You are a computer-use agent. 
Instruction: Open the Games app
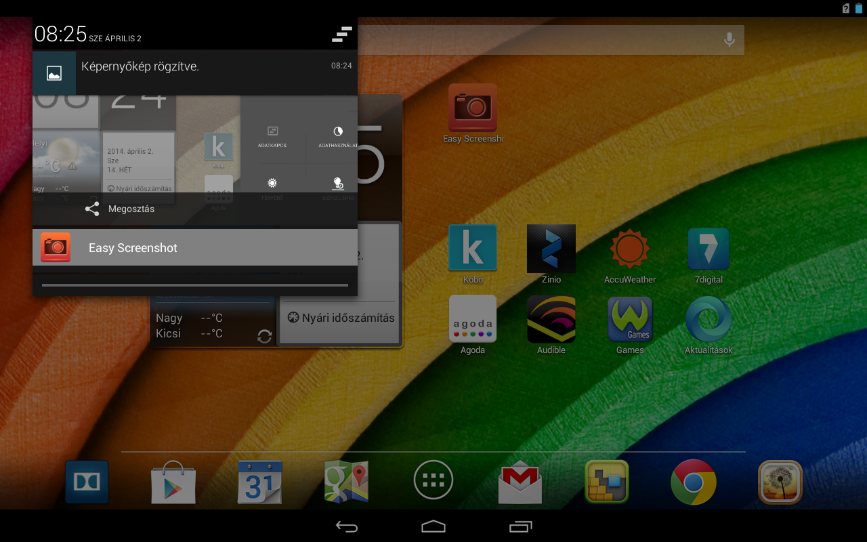click(630, 319)
